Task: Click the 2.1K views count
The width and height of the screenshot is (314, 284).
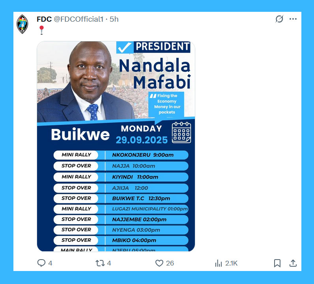Action: [x=231, y=263]
